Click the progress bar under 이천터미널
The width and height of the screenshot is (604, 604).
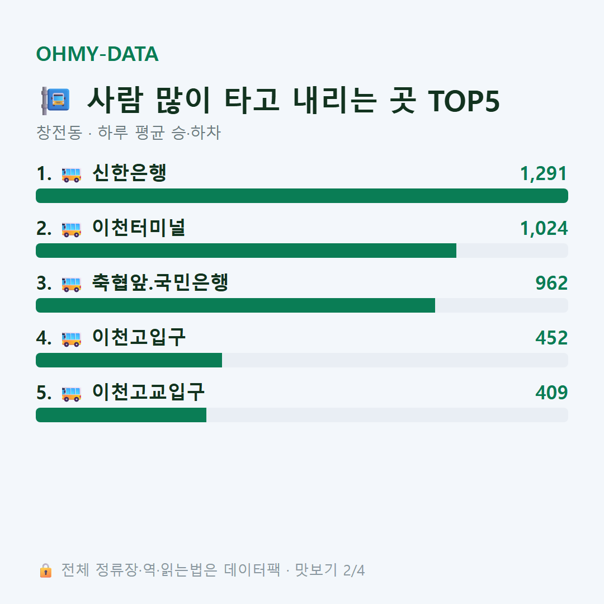302,251
